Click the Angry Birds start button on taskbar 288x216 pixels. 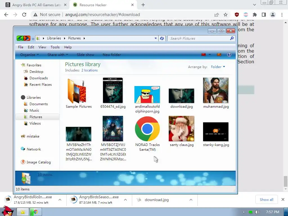(x=7, y=211)
